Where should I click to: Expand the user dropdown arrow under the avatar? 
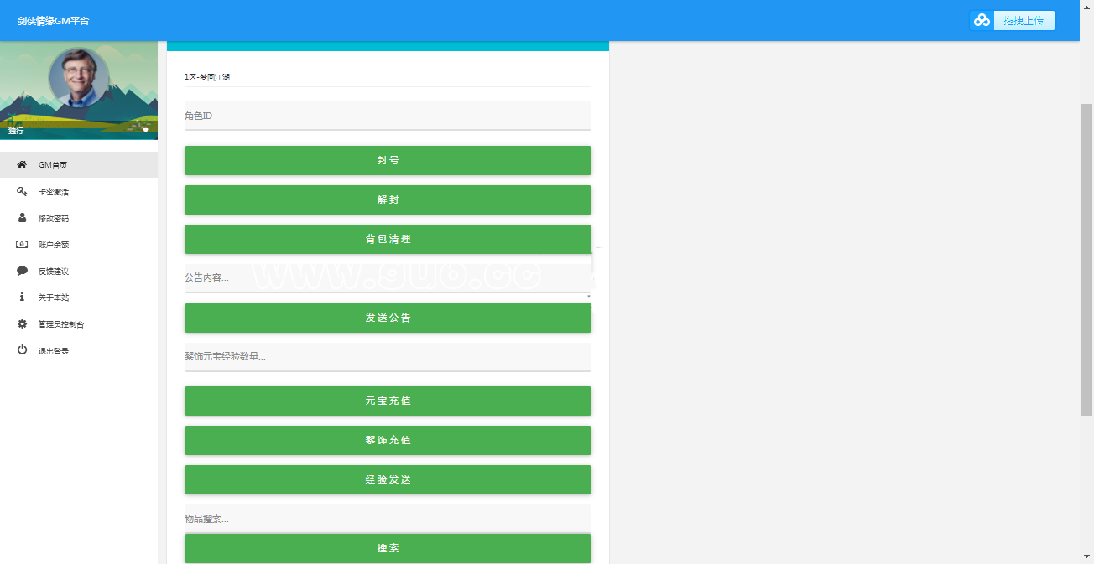[145, 130]
